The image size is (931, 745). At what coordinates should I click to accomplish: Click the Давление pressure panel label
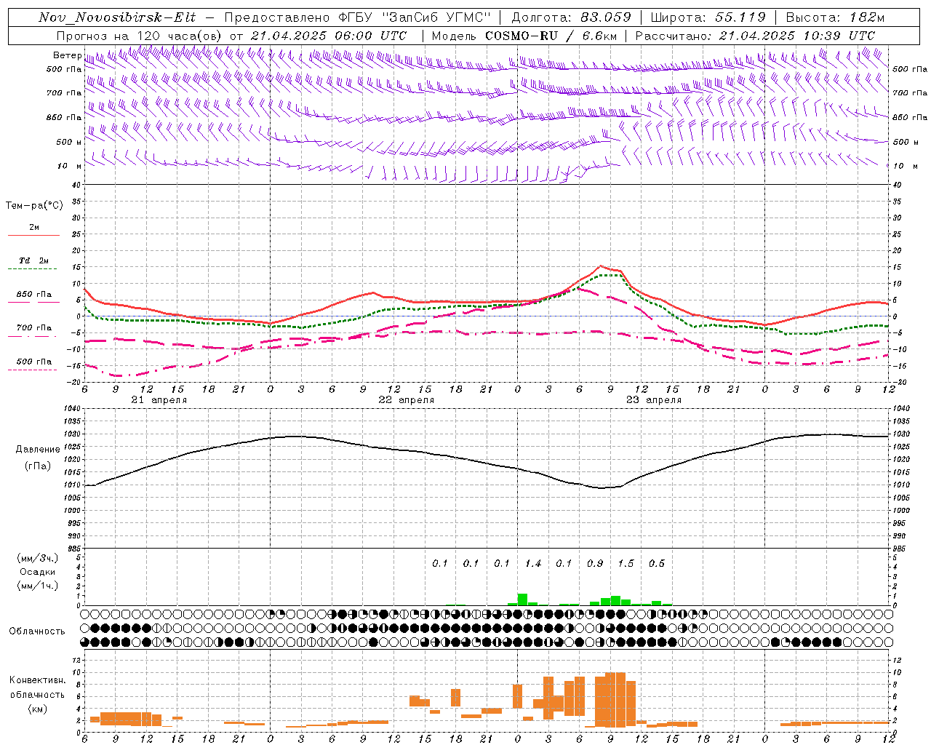tap(38, 450)
